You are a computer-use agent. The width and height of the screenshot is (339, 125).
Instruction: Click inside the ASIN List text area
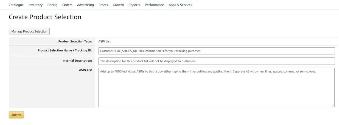[216, 87]
